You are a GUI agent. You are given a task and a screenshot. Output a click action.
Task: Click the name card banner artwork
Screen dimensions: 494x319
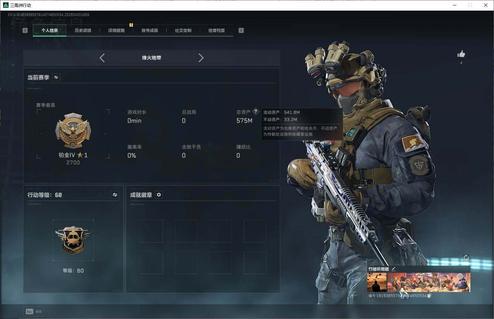click(429, 282)
